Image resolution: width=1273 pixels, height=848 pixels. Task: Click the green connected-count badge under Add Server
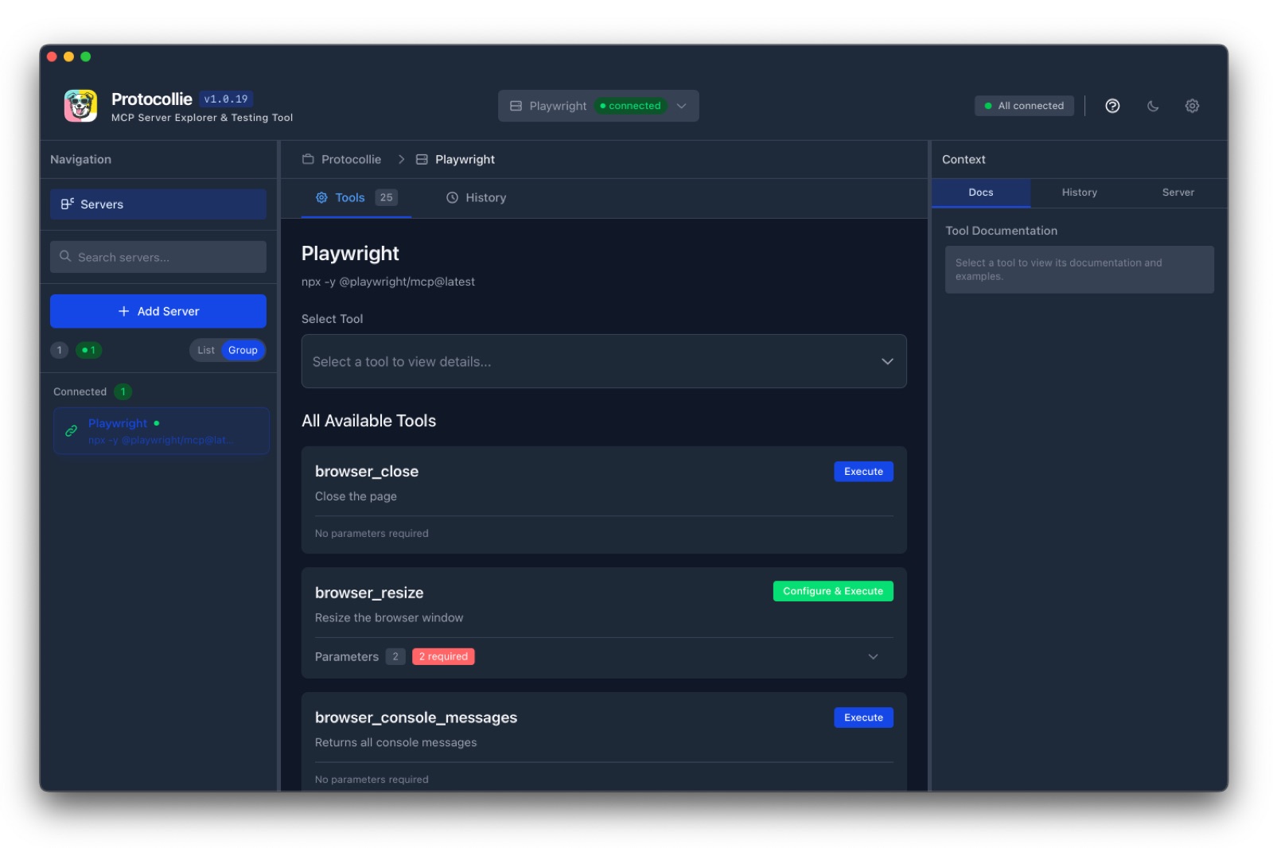click(89, 350)
